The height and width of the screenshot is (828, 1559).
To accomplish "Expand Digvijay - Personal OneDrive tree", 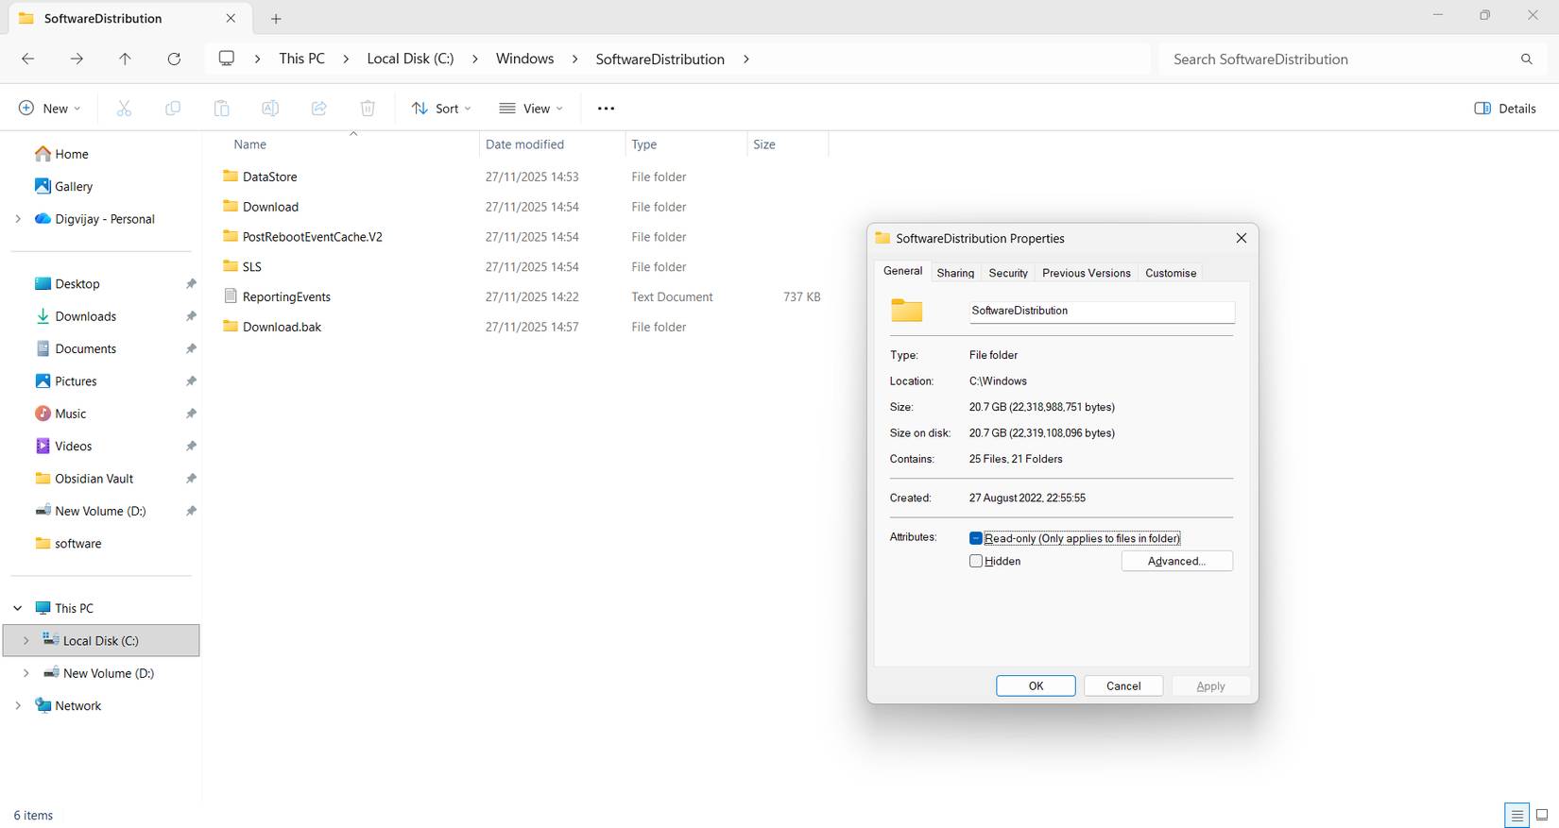I will 18,218.
